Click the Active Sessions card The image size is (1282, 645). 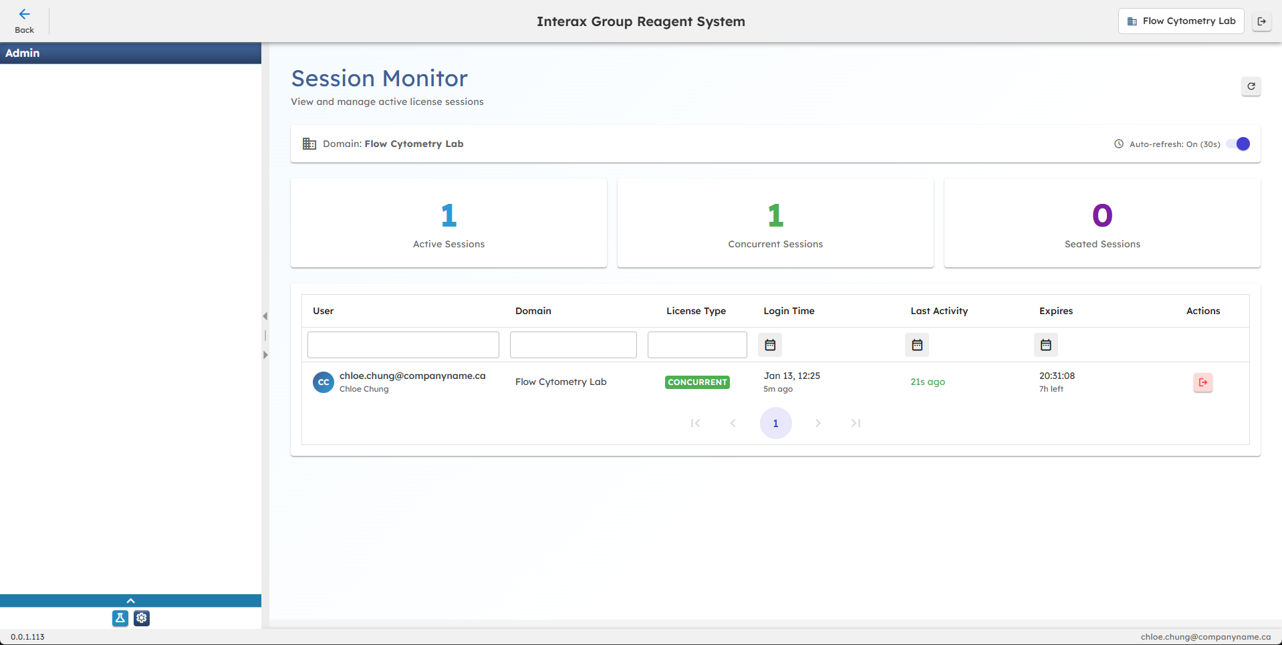(448, 223)
